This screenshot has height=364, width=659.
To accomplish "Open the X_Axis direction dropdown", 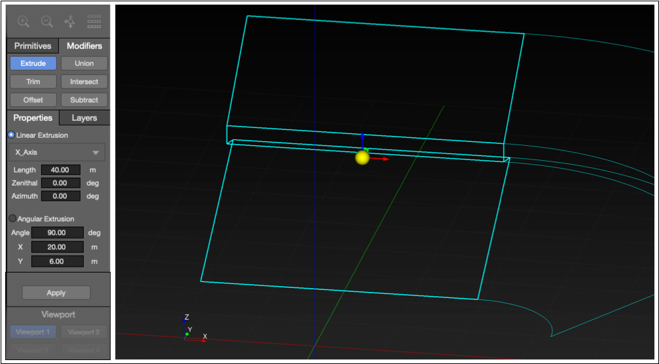I will tap(57, 152).
